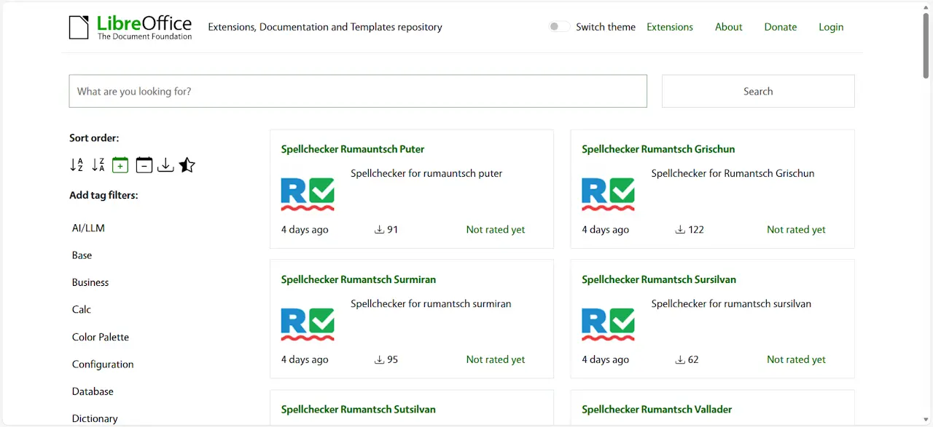
Task: Click Rumantsch Surmiran spellchecker logo image
Action: point(308,324)
